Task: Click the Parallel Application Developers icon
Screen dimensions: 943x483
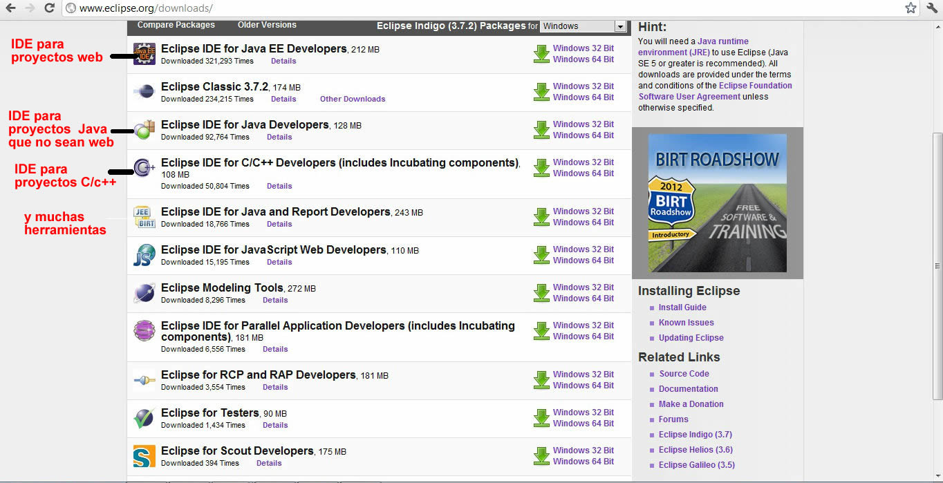Action: (144, 330)
